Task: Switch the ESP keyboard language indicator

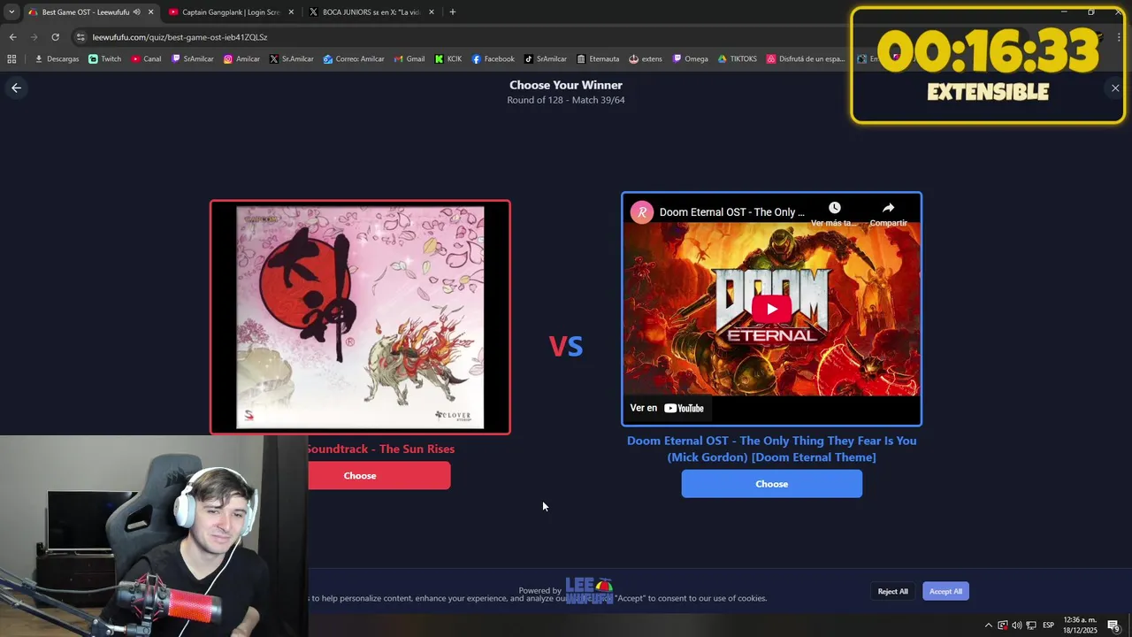Action: 1048,625
